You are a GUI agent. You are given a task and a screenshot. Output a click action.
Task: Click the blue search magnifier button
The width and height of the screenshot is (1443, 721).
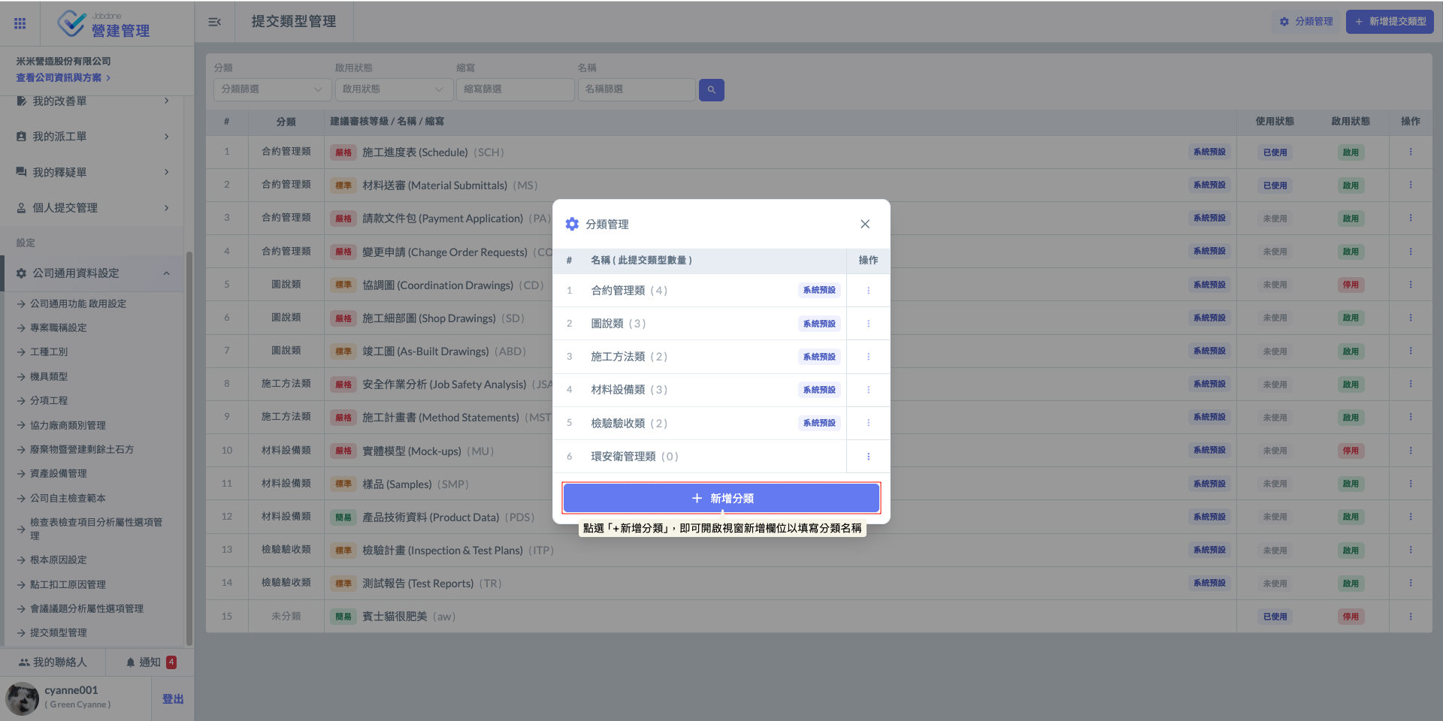pyautogui.click(x=711, y=89)
